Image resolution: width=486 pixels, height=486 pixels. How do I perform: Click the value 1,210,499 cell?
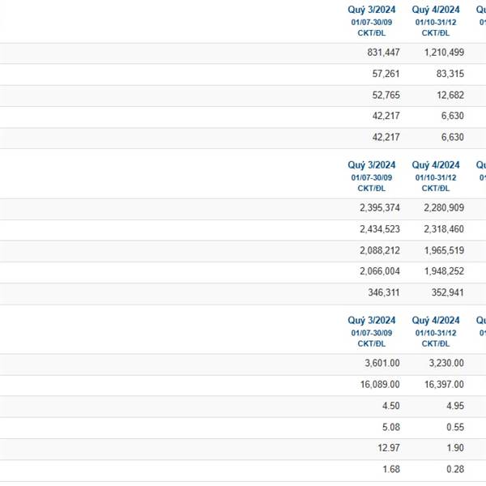[x=444, y=53]
